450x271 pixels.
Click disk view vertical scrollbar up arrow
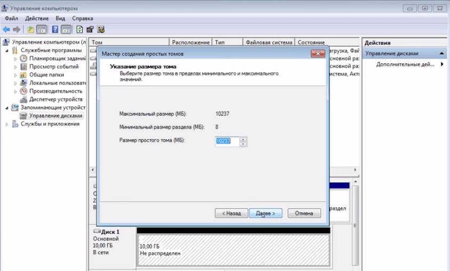(x=356, y=182)
